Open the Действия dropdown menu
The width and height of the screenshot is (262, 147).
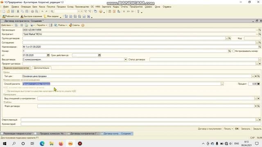(x=7, y=25)
